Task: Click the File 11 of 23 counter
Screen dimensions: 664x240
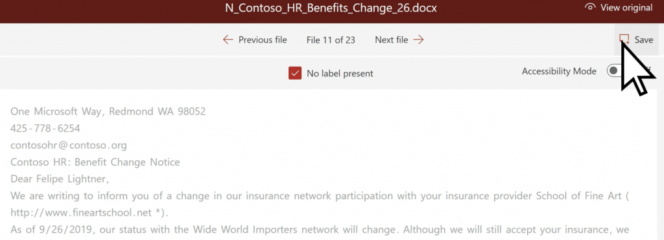Action: 331,39
